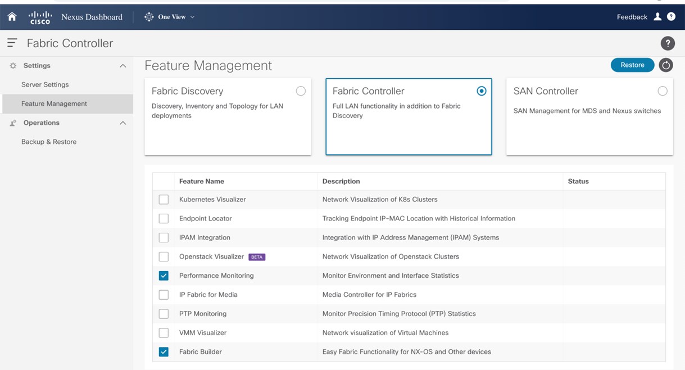
Task: Click the refresh icon beside Restore
Action: 666,65
